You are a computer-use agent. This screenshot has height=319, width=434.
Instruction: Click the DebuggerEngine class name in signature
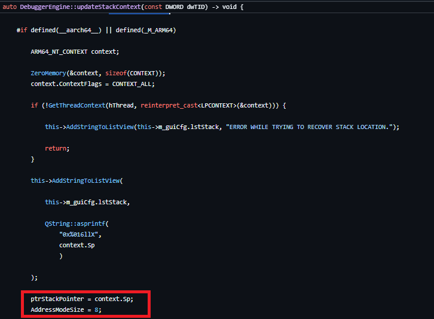(45, 7)
